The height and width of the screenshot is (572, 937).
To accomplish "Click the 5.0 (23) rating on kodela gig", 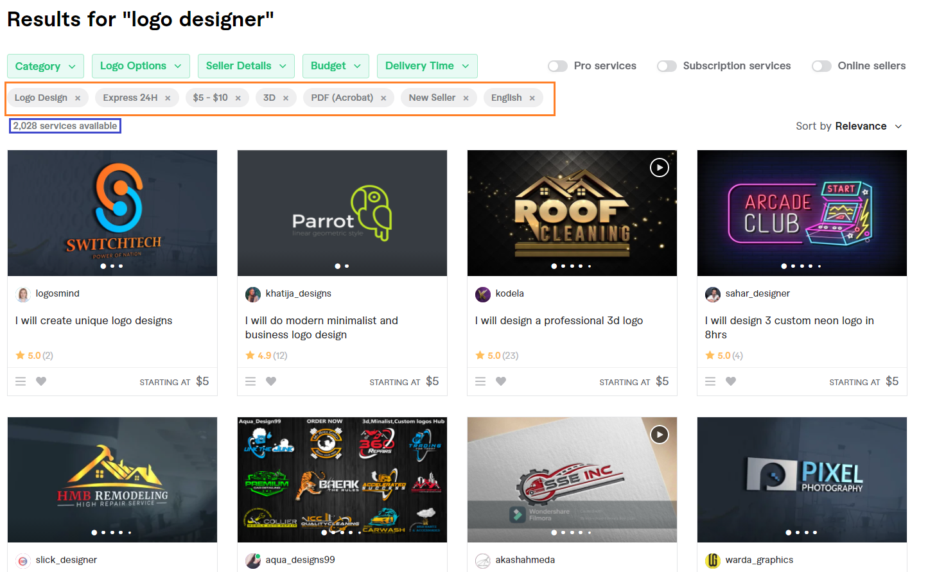I will [497, 356].
